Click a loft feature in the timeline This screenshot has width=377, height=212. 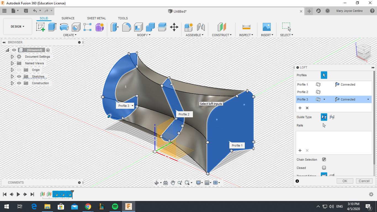(62, 194)
